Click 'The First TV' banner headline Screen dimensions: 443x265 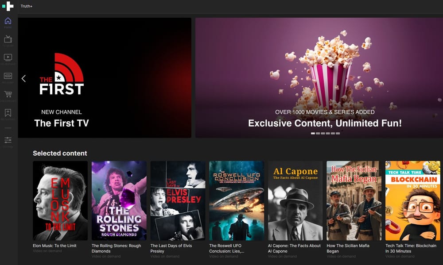[62, 123]
